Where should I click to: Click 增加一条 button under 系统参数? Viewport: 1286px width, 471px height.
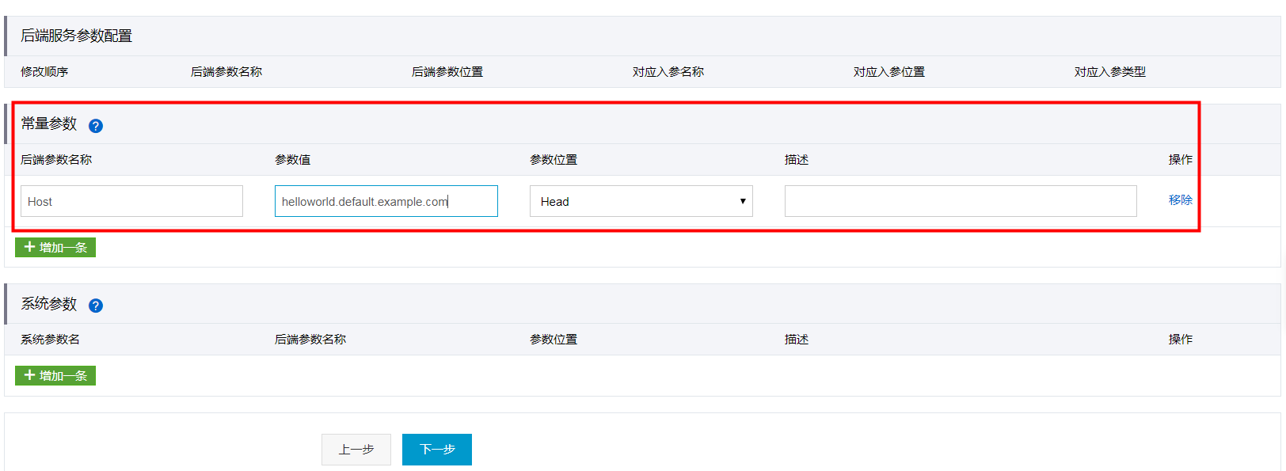[55, 375]
